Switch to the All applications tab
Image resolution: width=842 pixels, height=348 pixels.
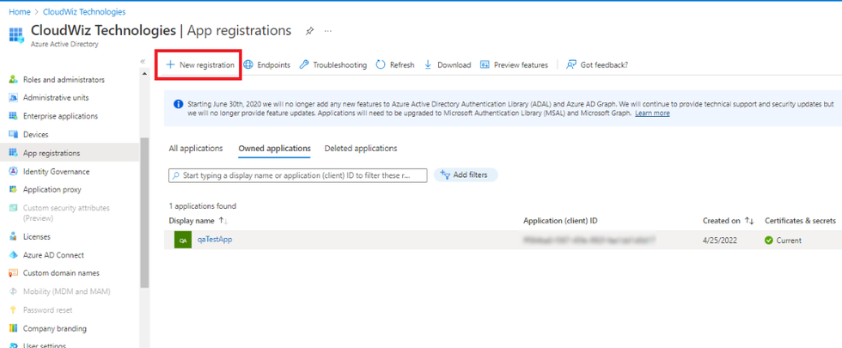tap(196, 149)
